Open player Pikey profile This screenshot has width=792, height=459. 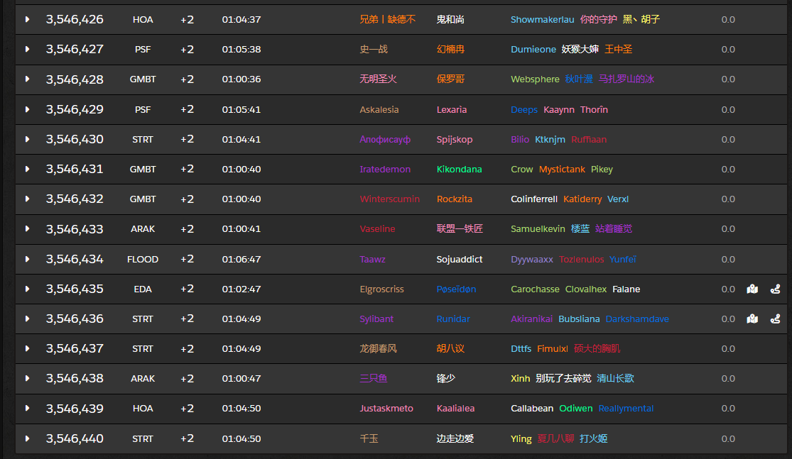pyautogui.click(x=602, y=169)
